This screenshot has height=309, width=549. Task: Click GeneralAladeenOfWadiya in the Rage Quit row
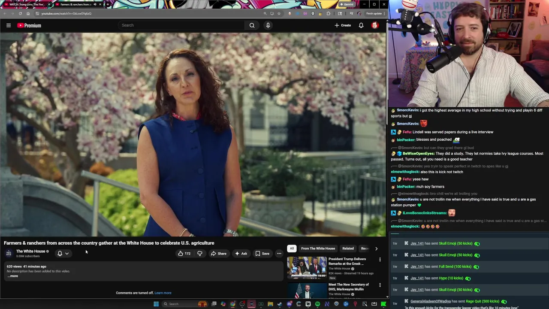pyautogui.click(x=430, y=301)
